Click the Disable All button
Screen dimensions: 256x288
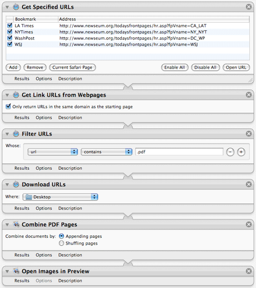coord(205,67)
